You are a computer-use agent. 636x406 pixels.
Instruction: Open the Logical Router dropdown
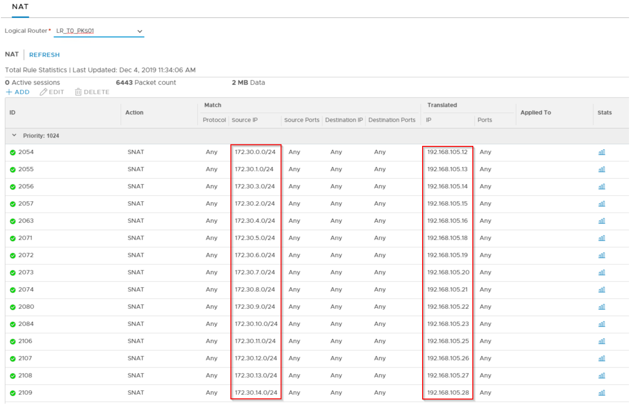[99, 31]
